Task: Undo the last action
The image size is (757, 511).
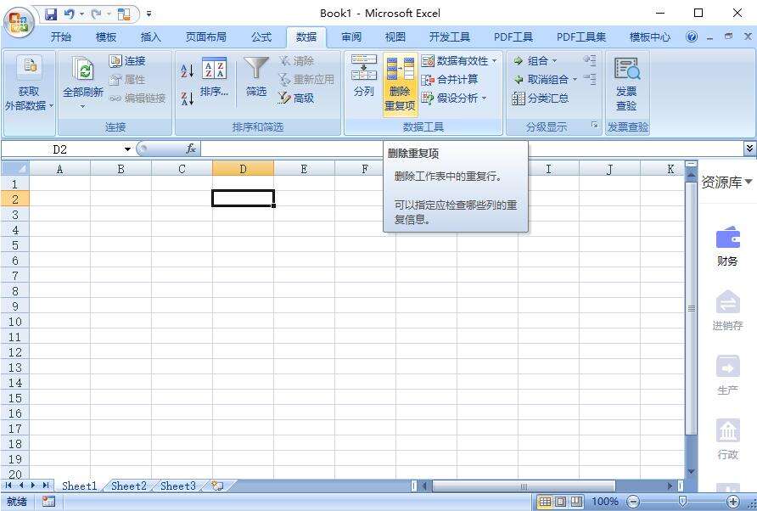Action: [x=69, y=14]
